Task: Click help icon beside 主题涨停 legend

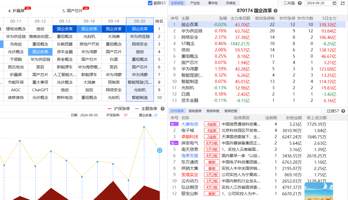Action: click(x=162, y=109)
